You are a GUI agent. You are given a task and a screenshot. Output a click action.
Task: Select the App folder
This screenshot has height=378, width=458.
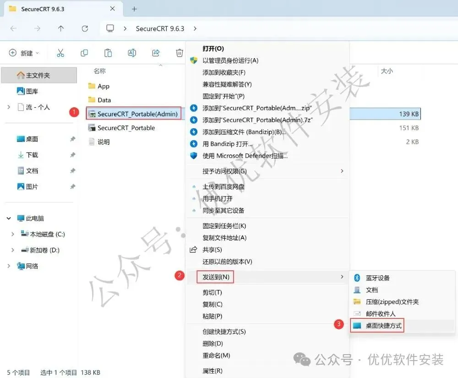[x=99, y=86]
